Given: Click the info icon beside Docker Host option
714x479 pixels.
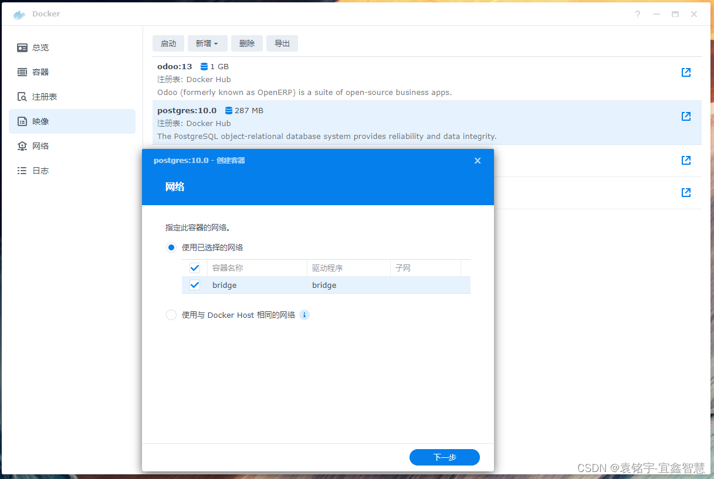Looking at the screenshot, I should coord(304,315).
